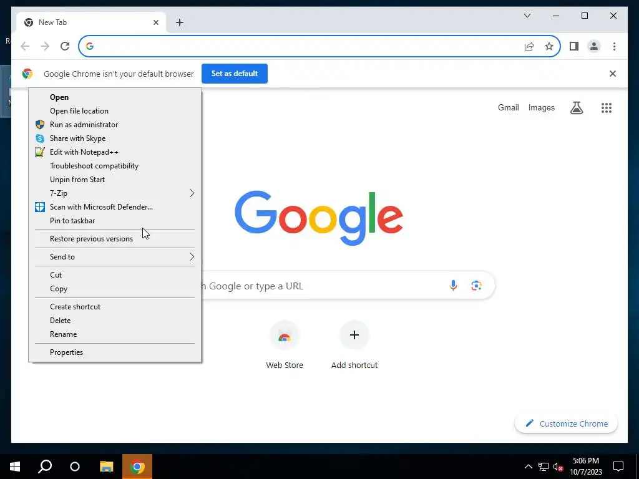Open File Explorer from the taskbar
Viewport: 639px width, 479px height.
pos(106,467)
